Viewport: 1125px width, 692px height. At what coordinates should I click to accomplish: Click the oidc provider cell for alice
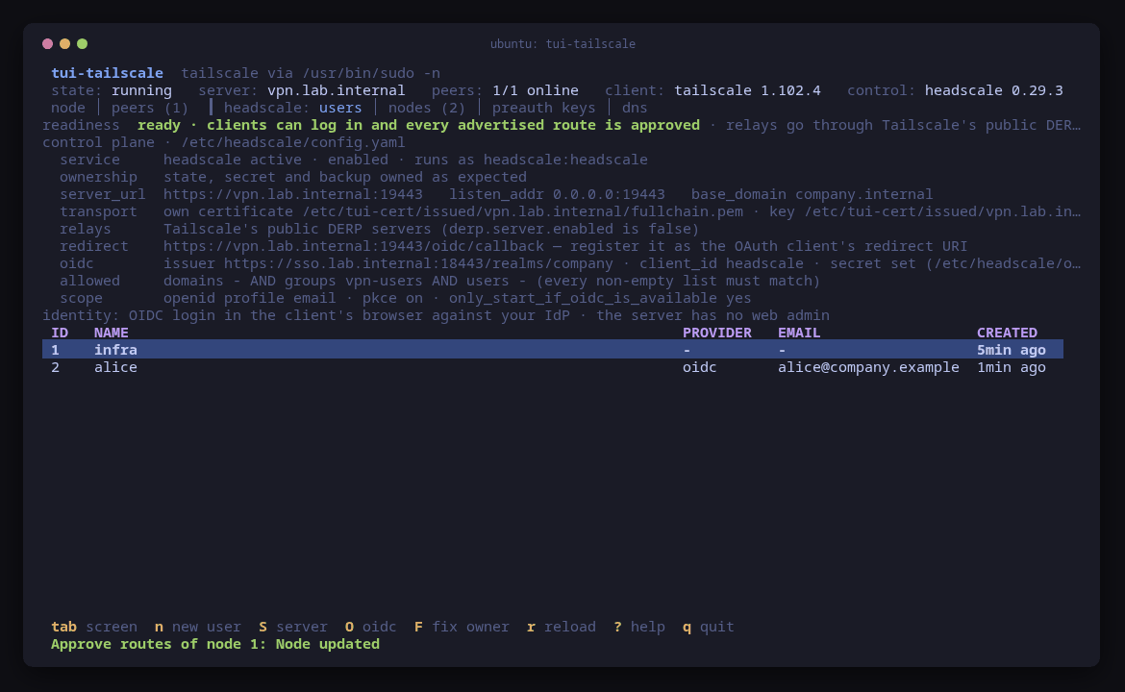point(700,367)
